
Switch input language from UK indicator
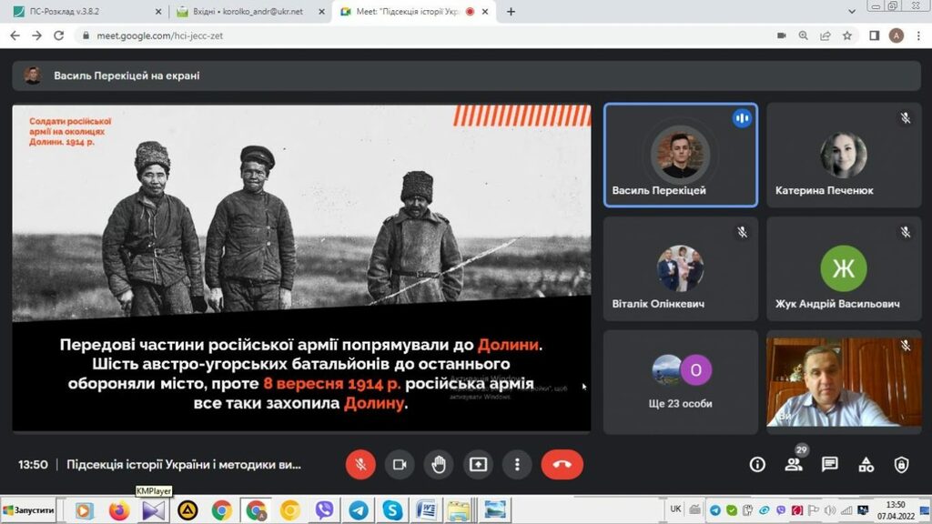675,509
